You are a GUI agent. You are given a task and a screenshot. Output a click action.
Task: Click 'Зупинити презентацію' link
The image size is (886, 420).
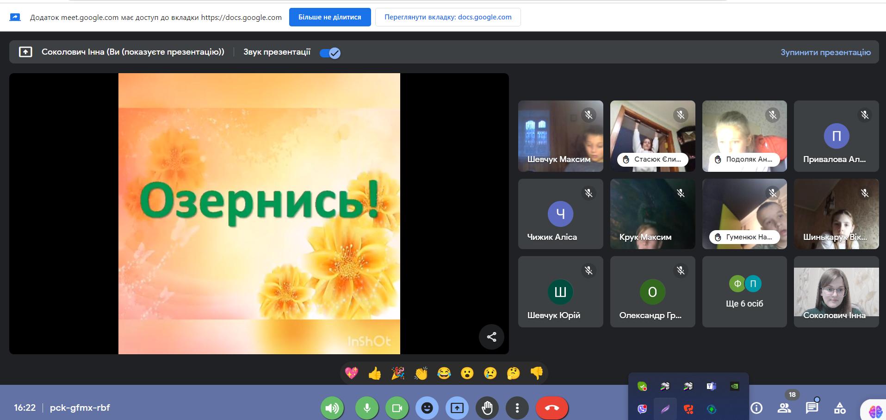[x=825, y=52]
